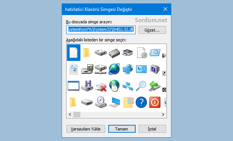Pick the memory chip icon
The width and height of the screenshot is (233, 141).
114,53
